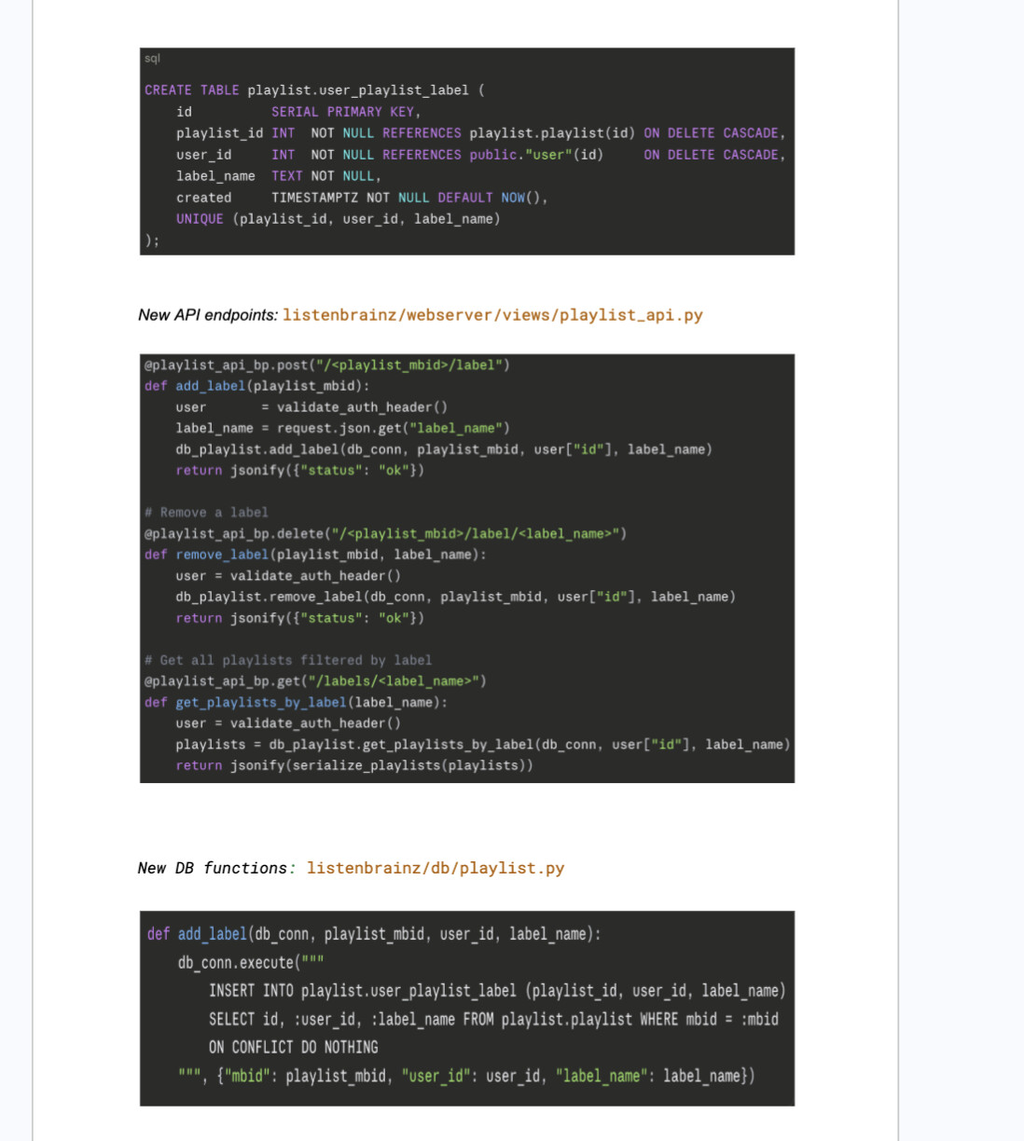Click the CREATE TABLE statement line
Viewport: 1024px width, 1141px height.
tap(313, 90)
